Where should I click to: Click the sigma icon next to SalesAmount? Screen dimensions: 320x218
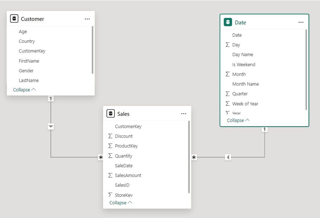click(110, 175)
